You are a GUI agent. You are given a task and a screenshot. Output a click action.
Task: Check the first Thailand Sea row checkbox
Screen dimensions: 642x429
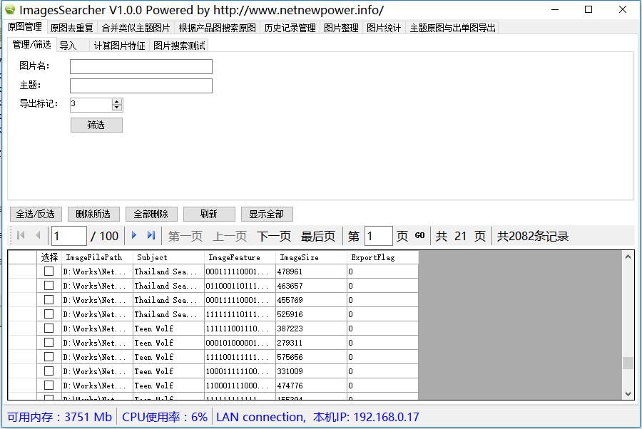click(49, 272)
